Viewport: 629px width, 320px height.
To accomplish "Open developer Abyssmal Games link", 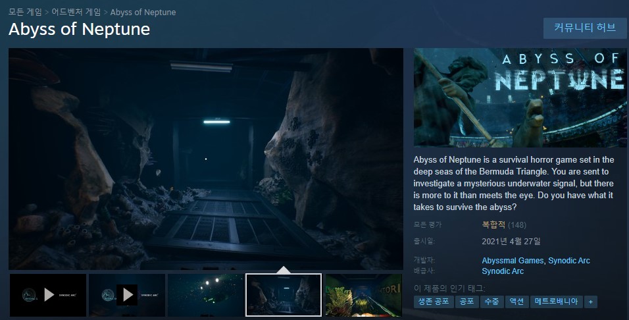I will click(x=513, y=261).
